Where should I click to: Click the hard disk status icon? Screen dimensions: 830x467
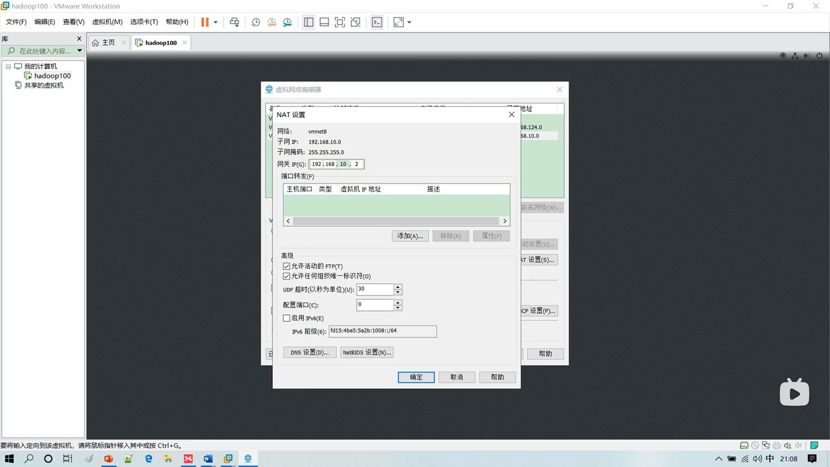pyautogui.click(x=744, y=445)
